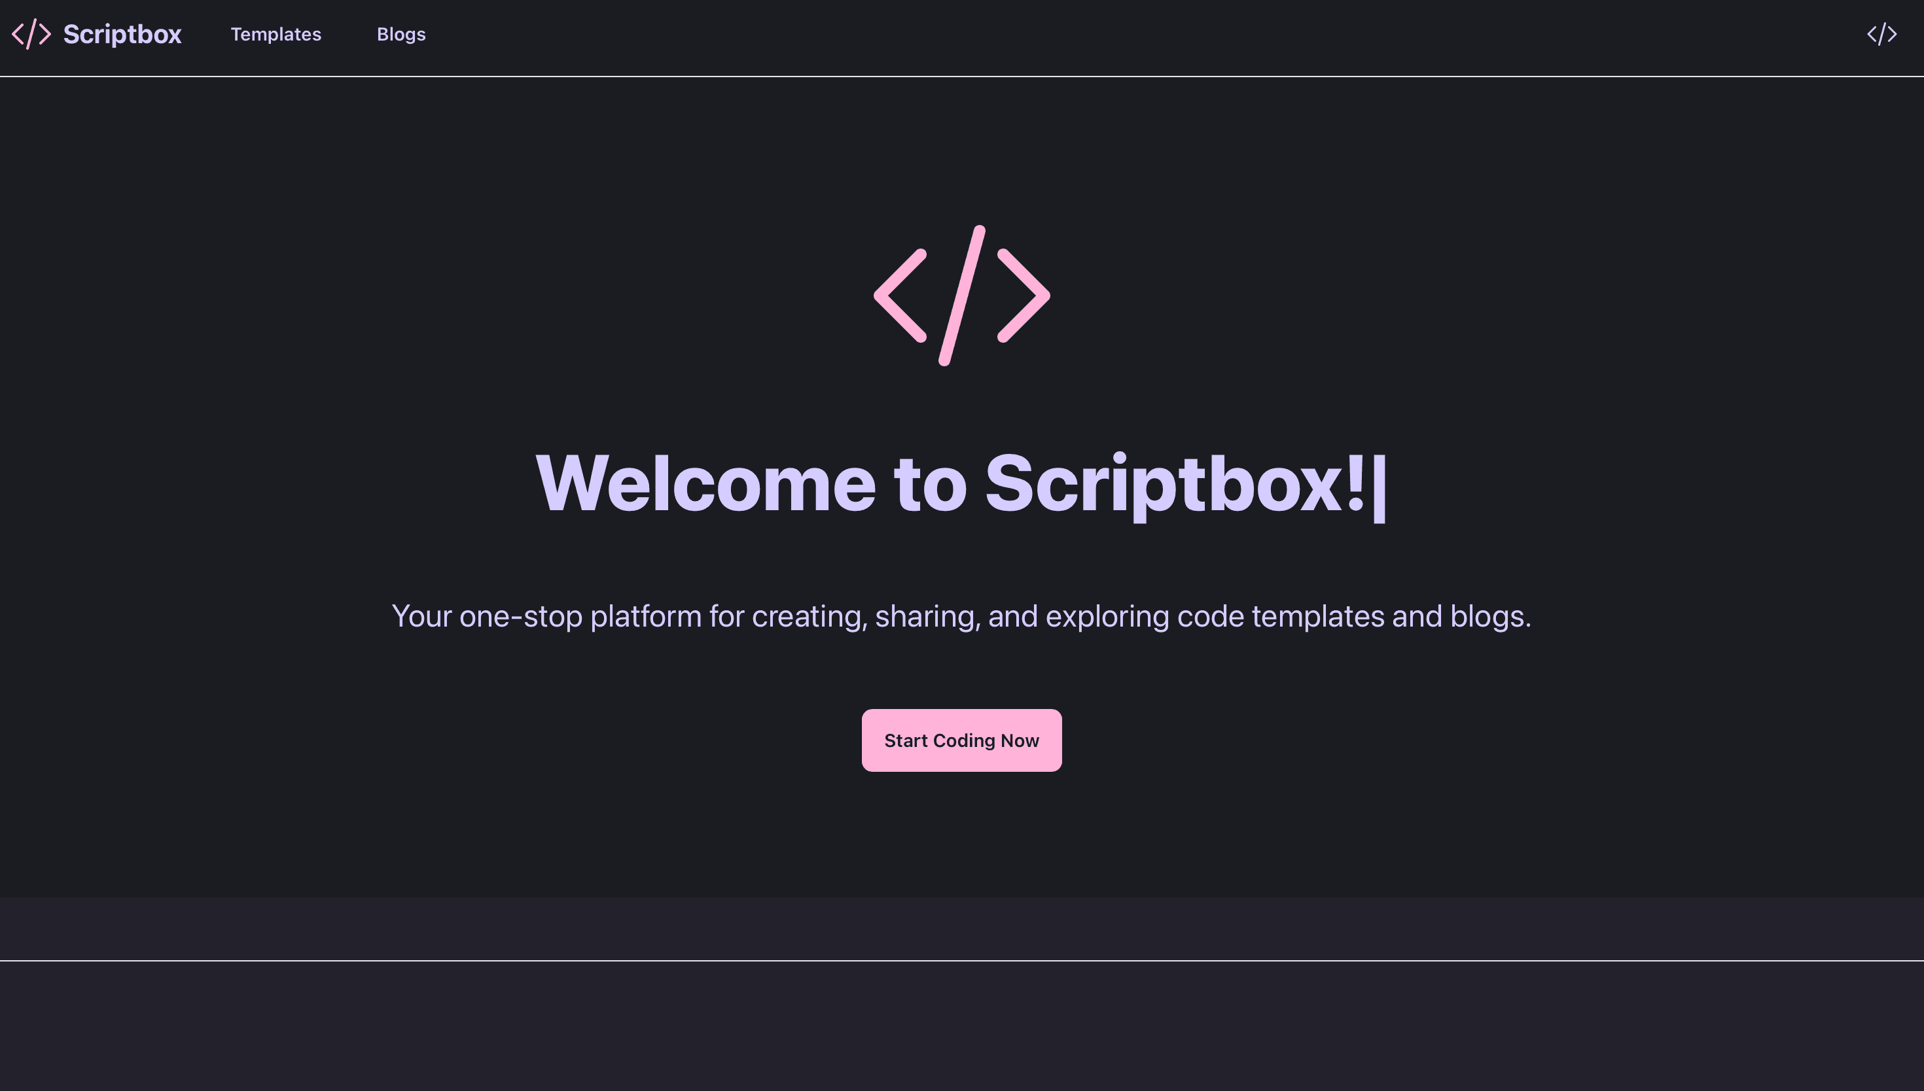1924x1091 pixels.
Task: Open the Templates page from navbar
Action: pos(276,35)
